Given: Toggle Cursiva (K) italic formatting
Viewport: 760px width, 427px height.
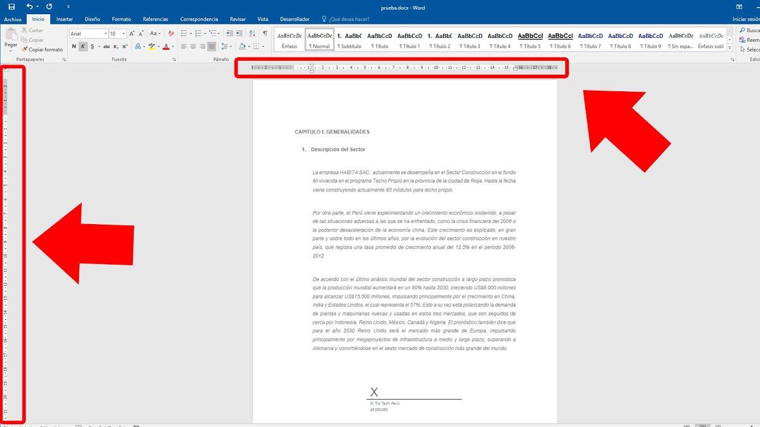Looking at the screenshot, I should 84,46.
